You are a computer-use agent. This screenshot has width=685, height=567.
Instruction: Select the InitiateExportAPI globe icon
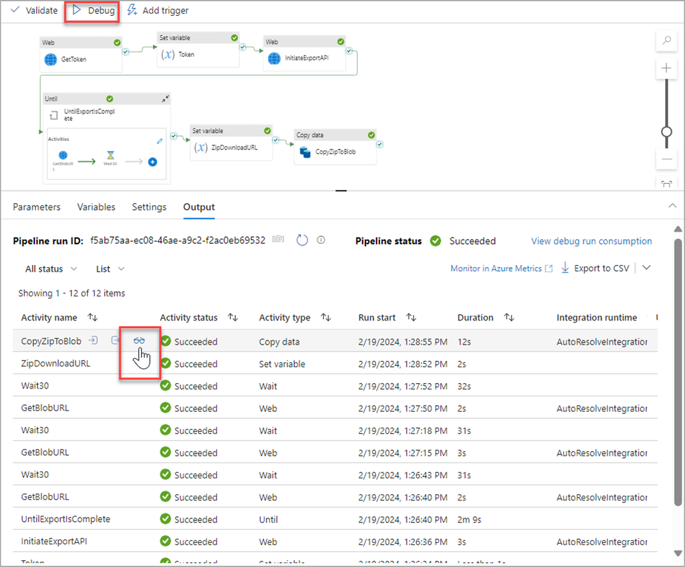pyautogui.click(x=274, y=58)
